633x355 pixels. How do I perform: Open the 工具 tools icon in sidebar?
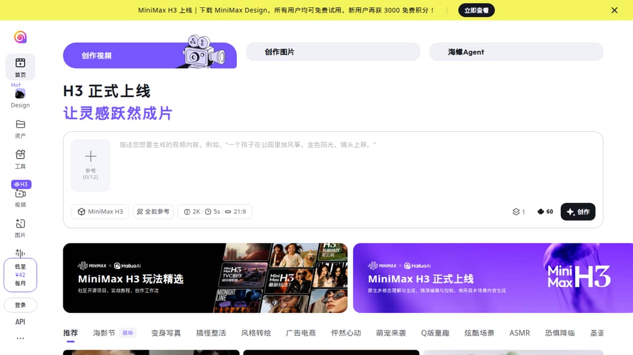[x=20, y=155]
